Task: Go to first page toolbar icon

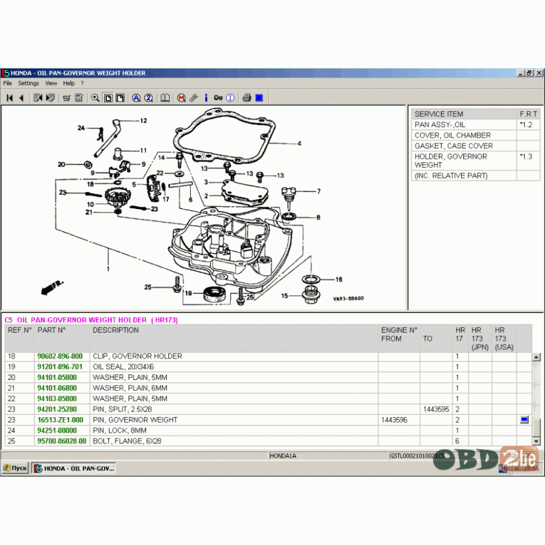Action: (10, 98)
